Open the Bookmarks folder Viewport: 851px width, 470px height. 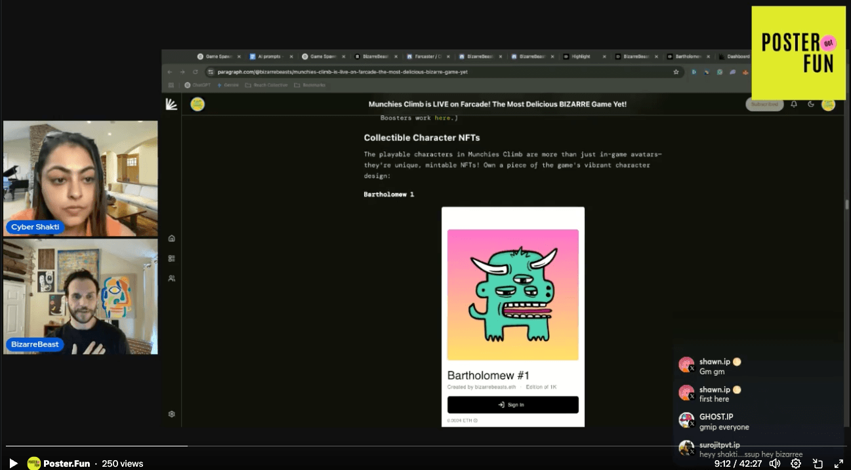(310, 85)
